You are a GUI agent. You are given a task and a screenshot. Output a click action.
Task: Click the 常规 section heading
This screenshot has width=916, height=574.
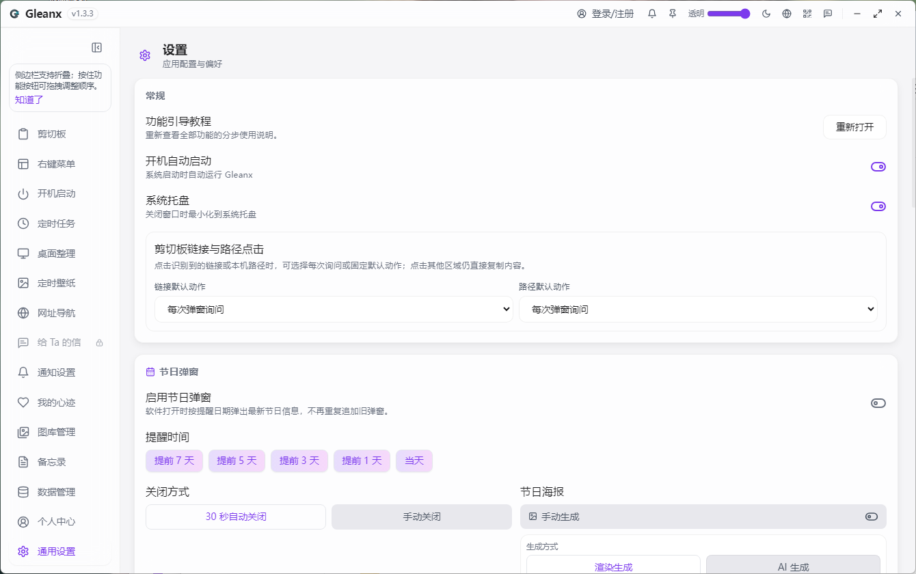tap(155, 96)
